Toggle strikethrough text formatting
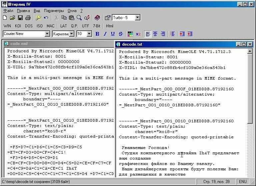The image size is (256, 186). [x=121, y=34]
